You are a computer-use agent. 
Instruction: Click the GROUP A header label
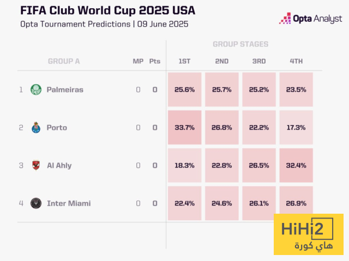tap(64, 61)
